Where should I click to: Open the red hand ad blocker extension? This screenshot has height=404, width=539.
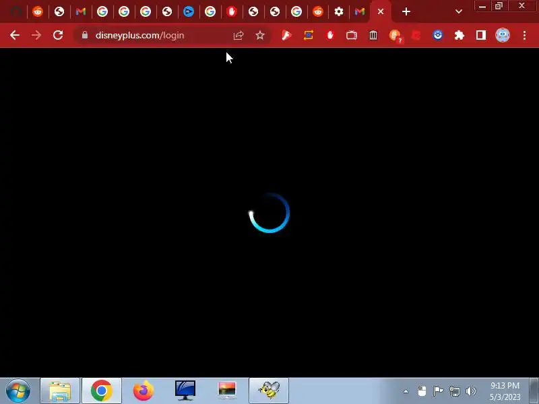click(x=330, y=35)
